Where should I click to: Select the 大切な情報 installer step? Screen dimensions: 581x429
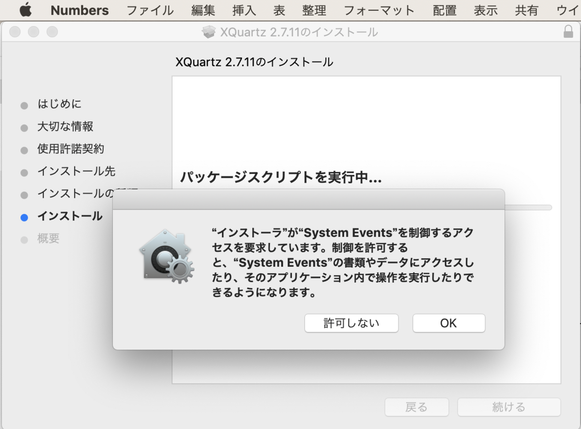coord(65,127)
